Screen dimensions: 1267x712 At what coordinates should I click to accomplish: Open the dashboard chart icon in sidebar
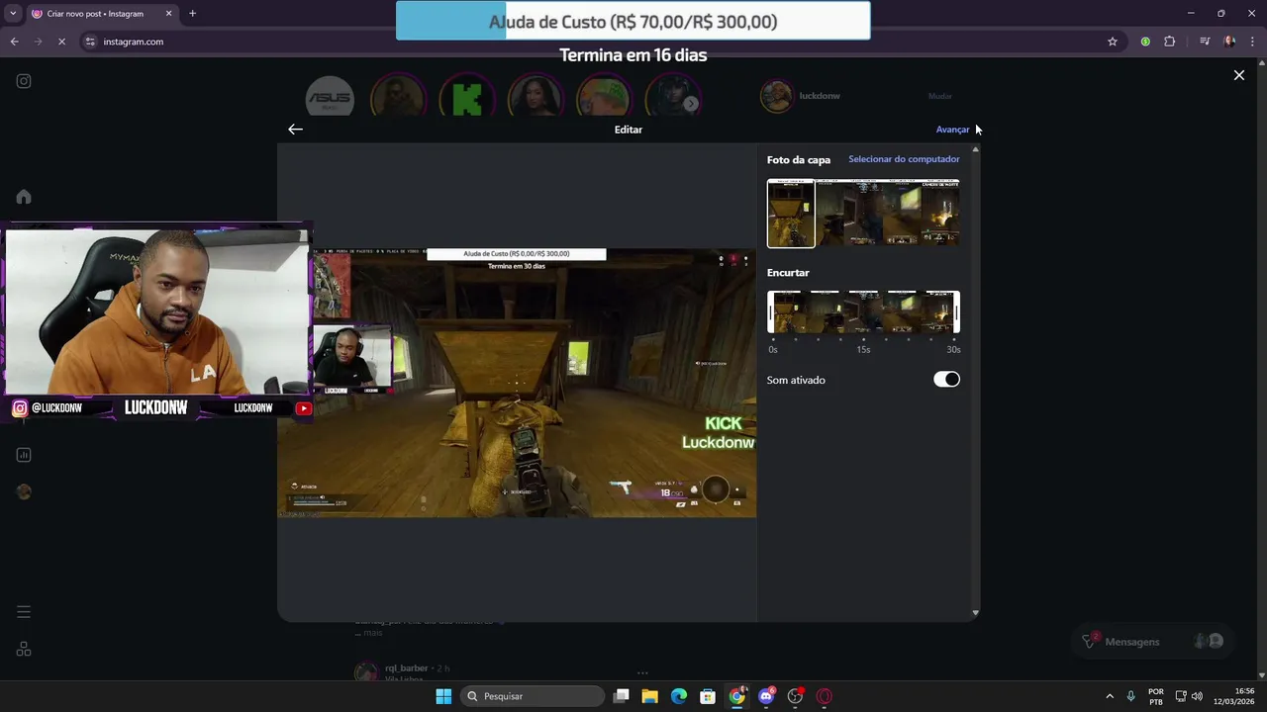click(24, 455)
